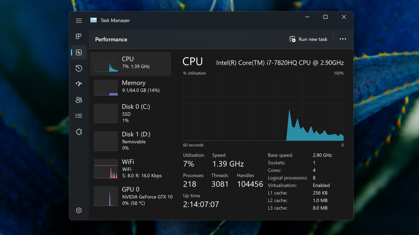Open GPU 0 NVIDIA GeForce performance

pos(131,196)
